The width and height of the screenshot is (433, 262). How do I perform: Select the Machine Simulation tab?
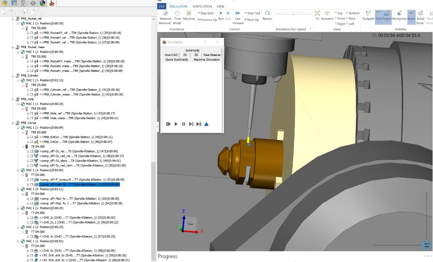[207, 60]
